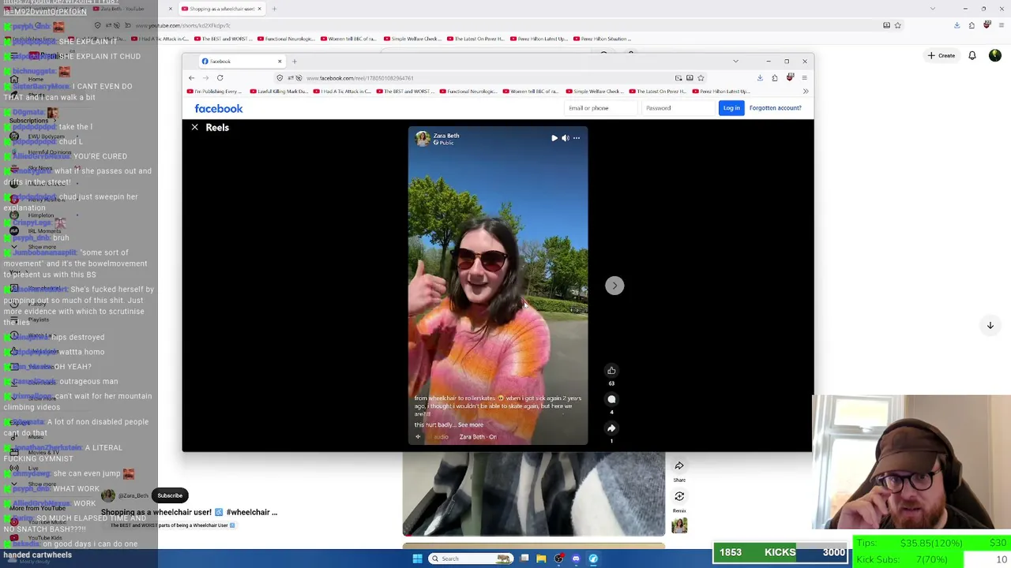
Task: Bookmark the YouTube page with the star
Action: pyautogui.click(x=897, y=25)
